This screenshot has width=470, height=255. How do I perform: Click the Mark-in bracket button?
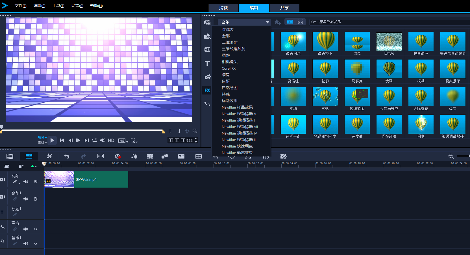click(171, 131)
